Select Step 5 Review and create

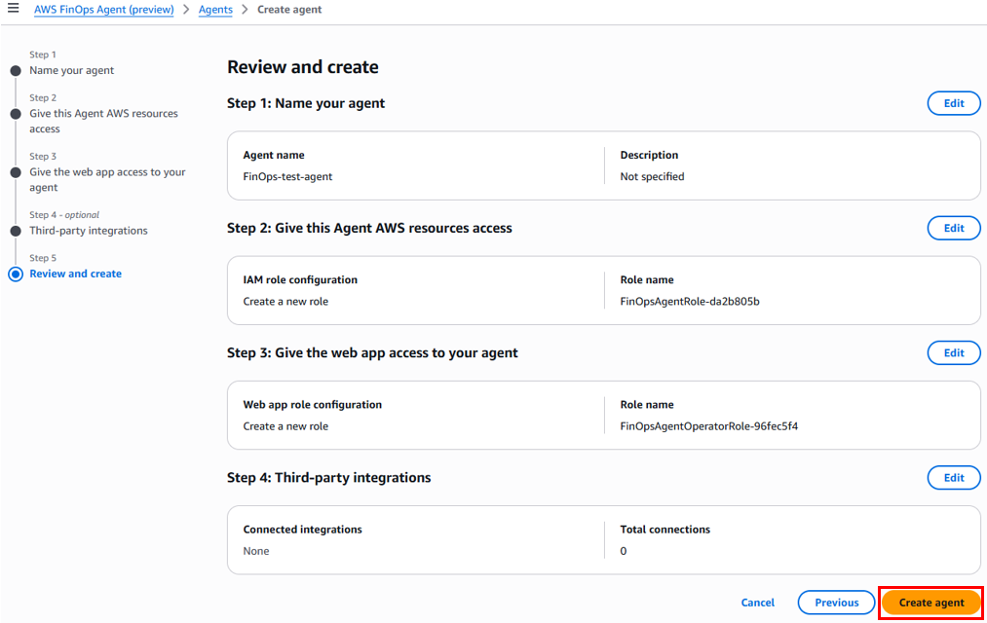click(x=76, y=274)
